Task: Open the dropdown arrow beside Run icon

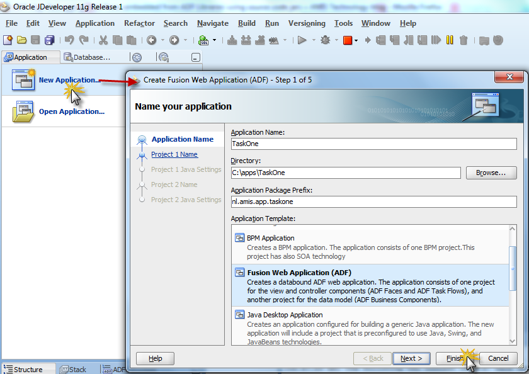Action: [x=312, y=40]
